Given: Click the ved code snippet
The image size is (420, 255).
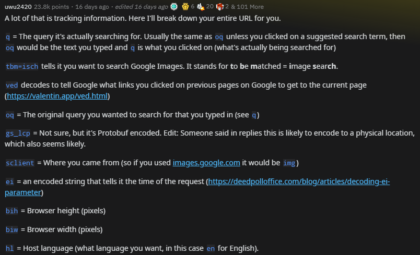Looking at the screenshot, I should point(12,86).
